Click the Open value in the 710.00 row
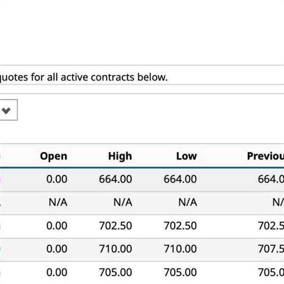The width and height of the screenshot is (284, 284). 57,249
